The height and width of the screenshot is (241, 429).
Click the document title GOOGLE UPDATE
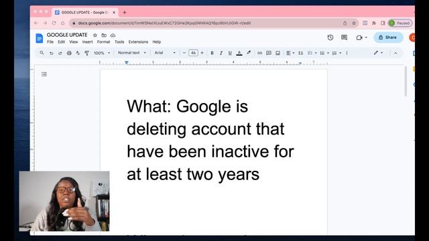(67, 35)
